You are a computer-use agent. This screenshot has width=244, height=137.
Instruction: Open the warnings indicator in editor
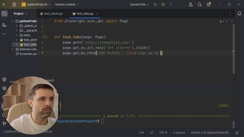[222, 21]
